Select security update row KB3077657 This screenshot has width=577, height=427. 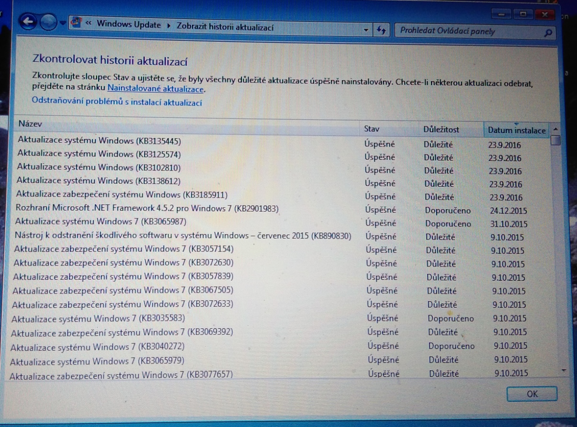(283, 374)
